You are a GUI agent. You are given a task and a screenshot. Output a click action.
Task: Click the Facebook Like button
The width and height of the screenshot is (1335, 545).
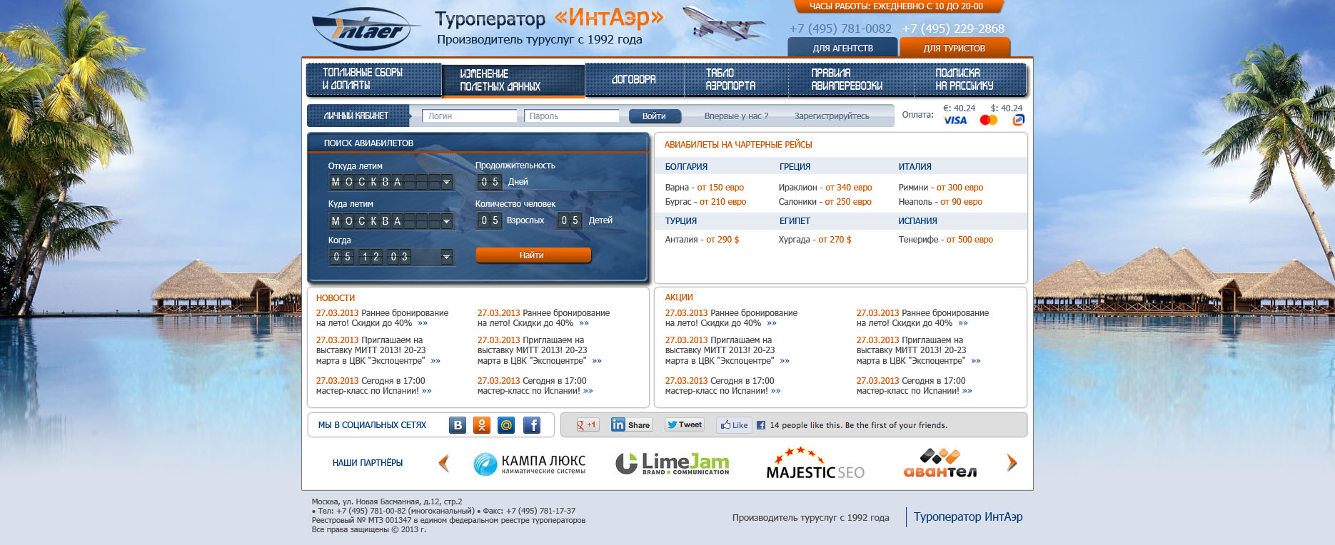pyautogui.click(x=734, y=425)
